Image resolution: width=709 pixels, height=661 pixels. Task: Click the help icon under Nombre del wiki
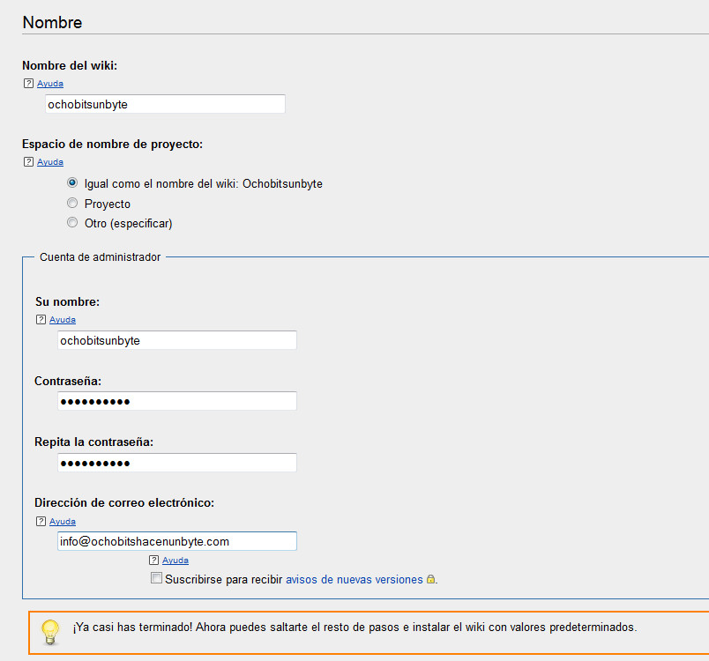pyautogui.click(x=28, y=83)
